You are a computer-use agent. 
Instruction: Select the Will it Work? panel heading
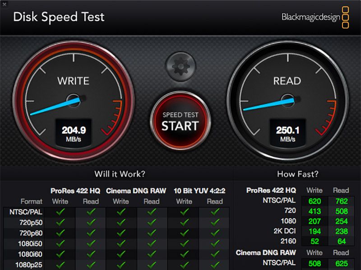pos(120,174)
